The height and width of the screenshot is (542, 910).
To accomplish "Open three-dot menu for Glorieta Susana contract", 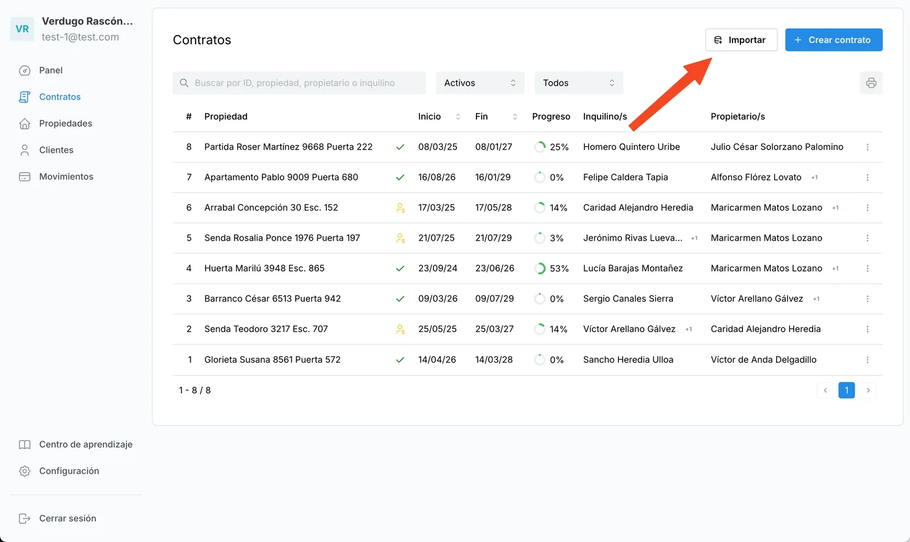I will point(867,359).
